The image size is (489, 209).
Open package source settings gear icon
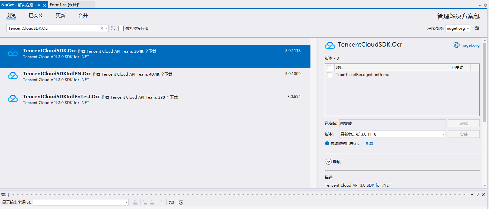[x=477, y=28]
